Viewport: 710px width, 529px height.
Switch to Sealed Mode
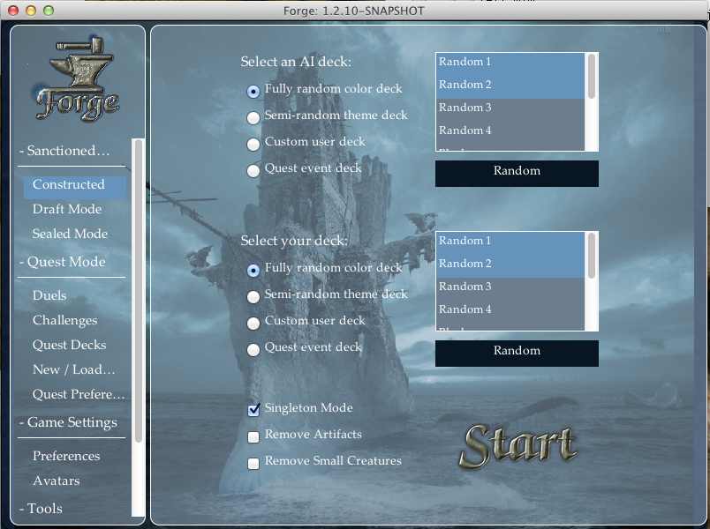70,234
